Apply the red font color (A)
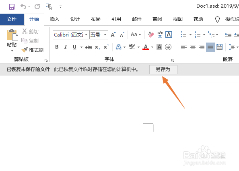 click(x=146, y=47)
